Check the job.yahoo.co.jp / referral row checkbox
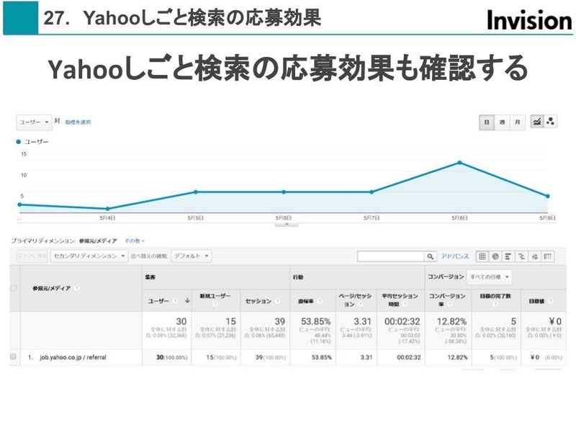Viewport: 576px width, 432px height. [x=13, y=356]
